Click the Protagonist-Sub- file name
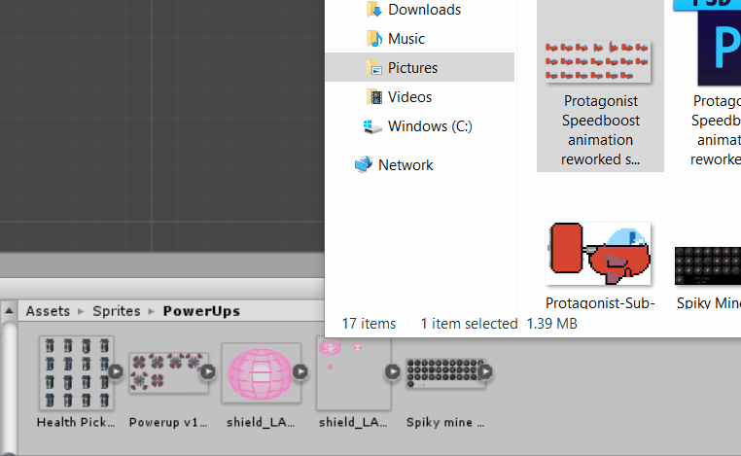The height and width of the screenshot is (456, 741). 600,302
